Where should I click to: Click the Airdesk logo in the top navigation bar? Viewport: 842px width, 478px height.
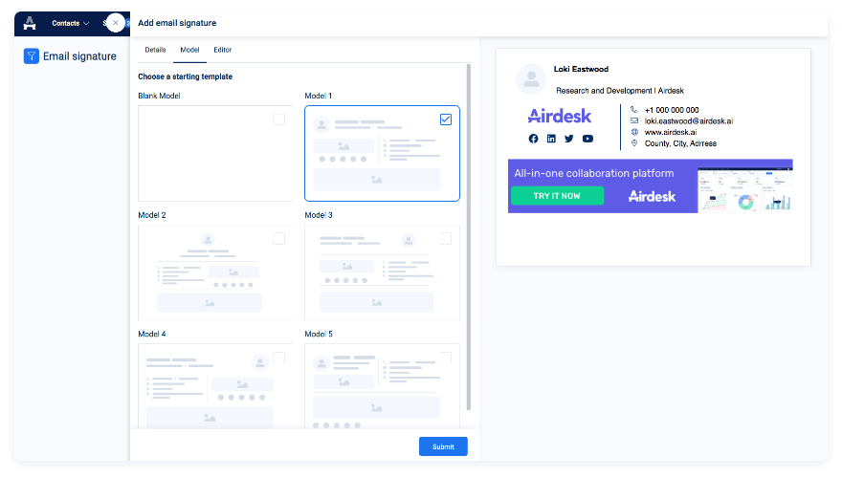pos(30,23)
